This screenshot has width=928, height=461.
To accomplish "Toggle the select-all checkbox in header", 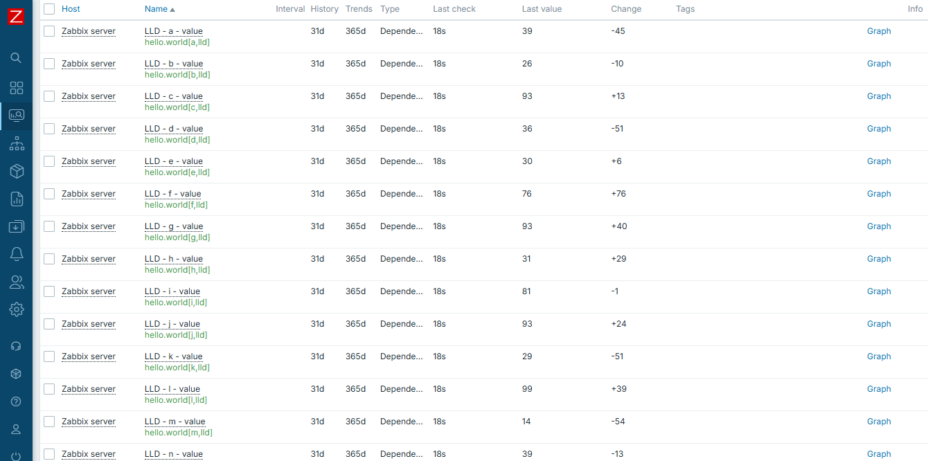I will pyautogui.click(x=49, y=9).
